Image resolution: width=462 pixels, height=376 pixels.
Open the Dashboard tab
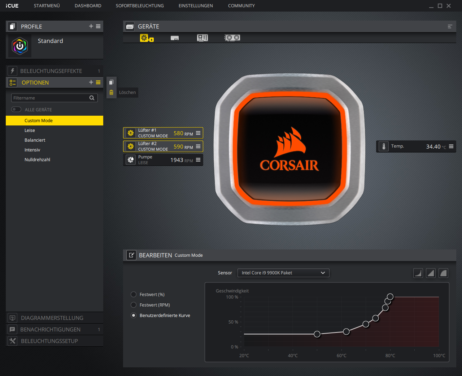pyautogui.click(x=88, y=6)
